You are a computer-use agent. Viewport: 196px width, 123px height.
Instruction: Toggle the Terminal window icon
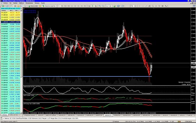pyautogui.click(x=22, y=6)
